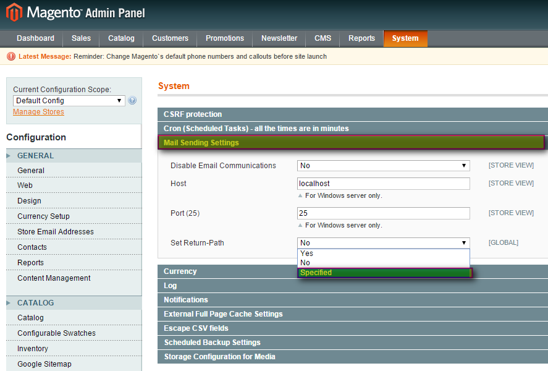Open the Reports top menu
Image resolution: width=548 pixels, height=371 pixels.
click(361, 38)
